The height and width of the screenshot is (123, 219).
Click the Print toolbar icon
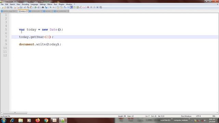pos(21,7)
